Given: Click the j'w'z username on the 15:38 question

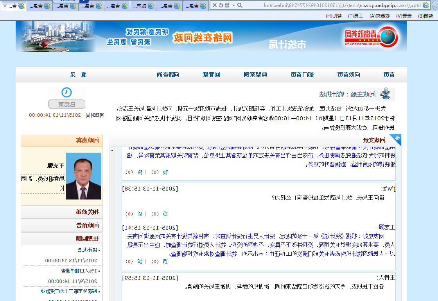Looking at the screenshot, I should 388,189.
